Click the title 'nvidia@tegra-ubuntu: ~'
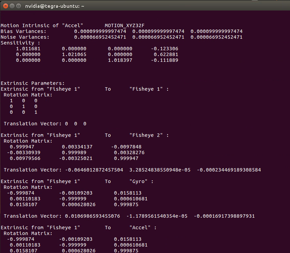Screen dimensions: 290x253 click(54, 6)
